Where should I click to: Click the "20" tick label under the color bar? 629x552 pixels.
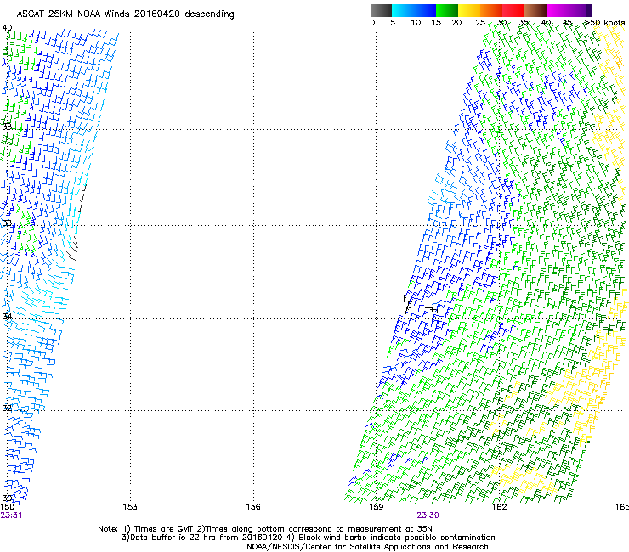point(456,22)
